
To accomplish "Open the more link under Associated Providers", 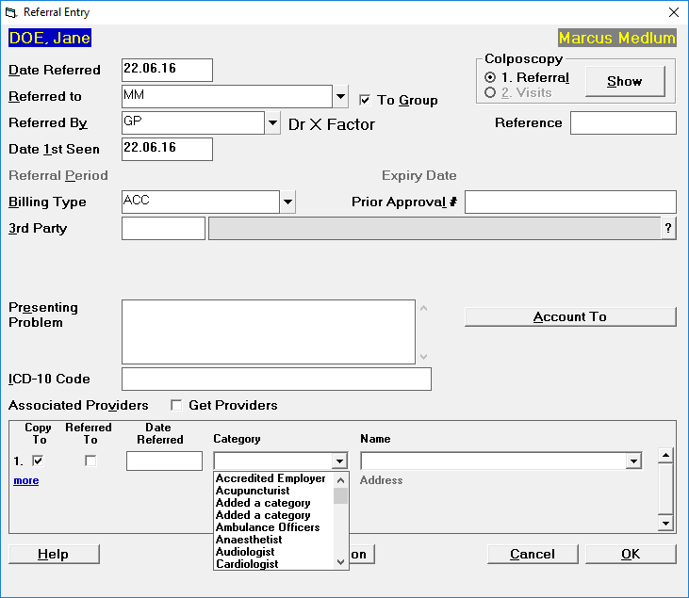I will 26,480.
